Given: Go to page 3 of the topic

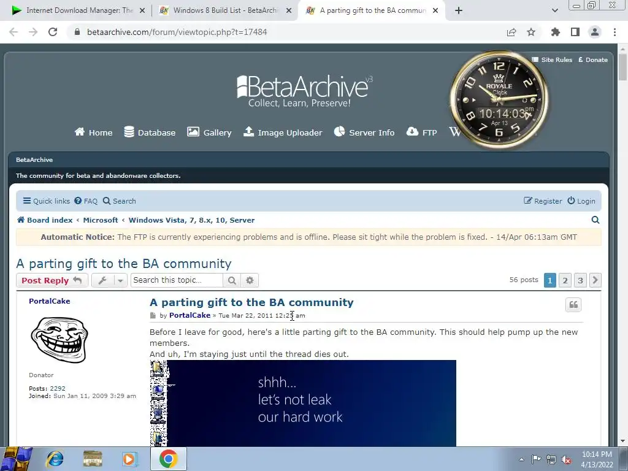Looking at the screenshot, I should [580, 280].
